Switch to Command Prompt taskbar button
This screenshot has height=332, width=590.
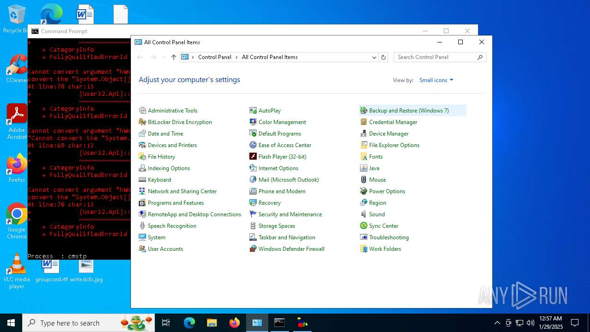[x=279, y=323]
